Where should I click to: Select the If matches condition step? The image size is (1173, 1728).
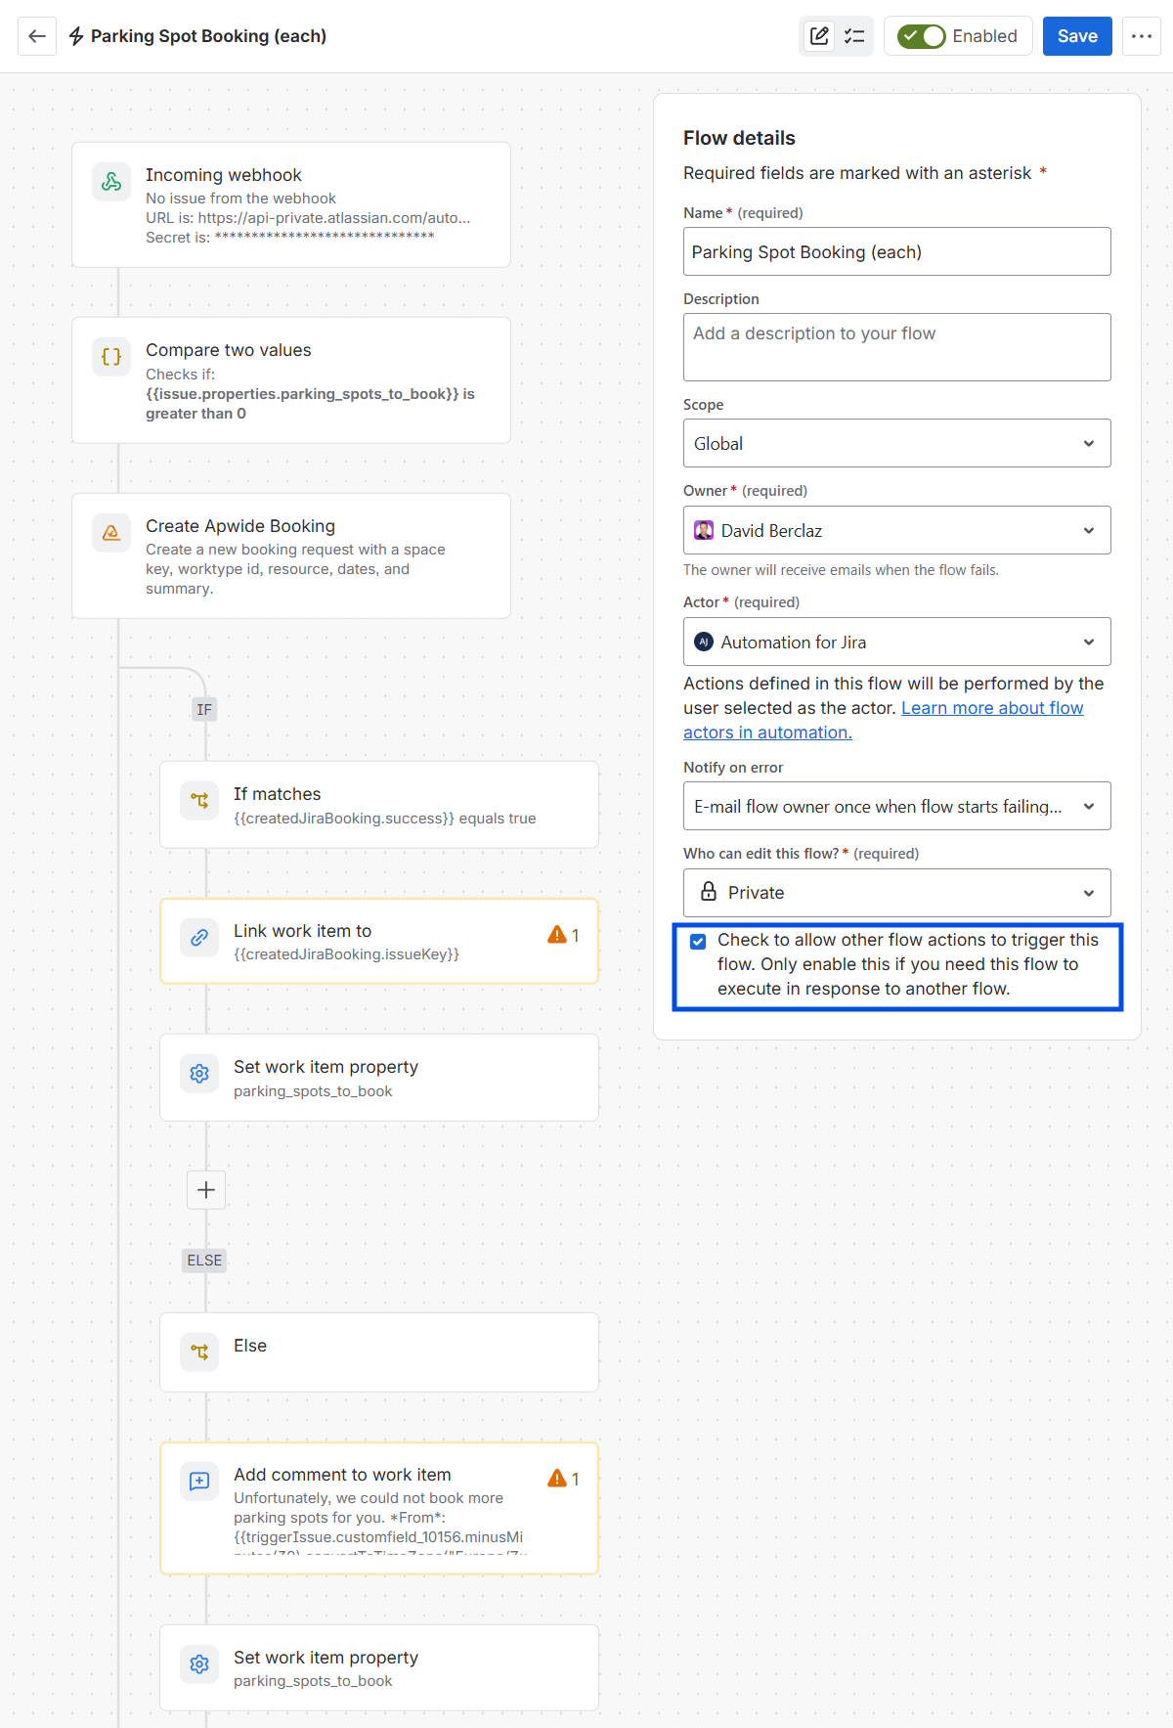(379, 805)
